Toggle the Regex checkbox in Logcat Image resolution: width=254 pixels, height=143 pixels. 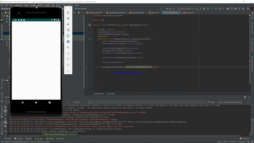pyautogui.click(x=208, y=102)
